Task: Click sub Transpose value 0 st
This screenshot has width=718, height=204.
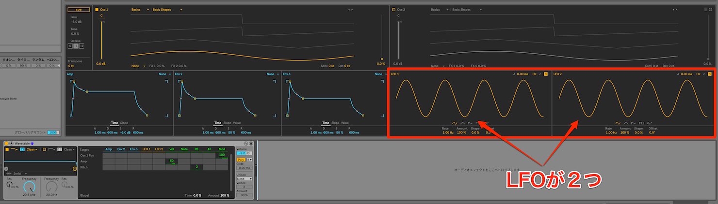Action: coord(71,66)
